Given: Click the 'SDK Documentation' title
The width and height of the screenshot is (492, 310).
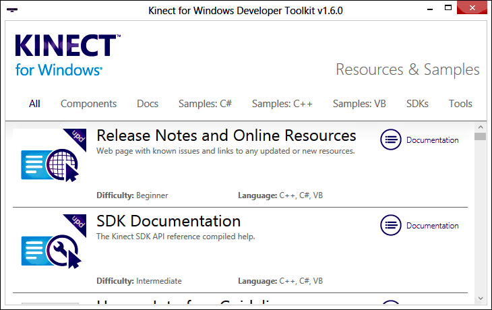Looking at the screenshot, I should (x=168, y=221).
